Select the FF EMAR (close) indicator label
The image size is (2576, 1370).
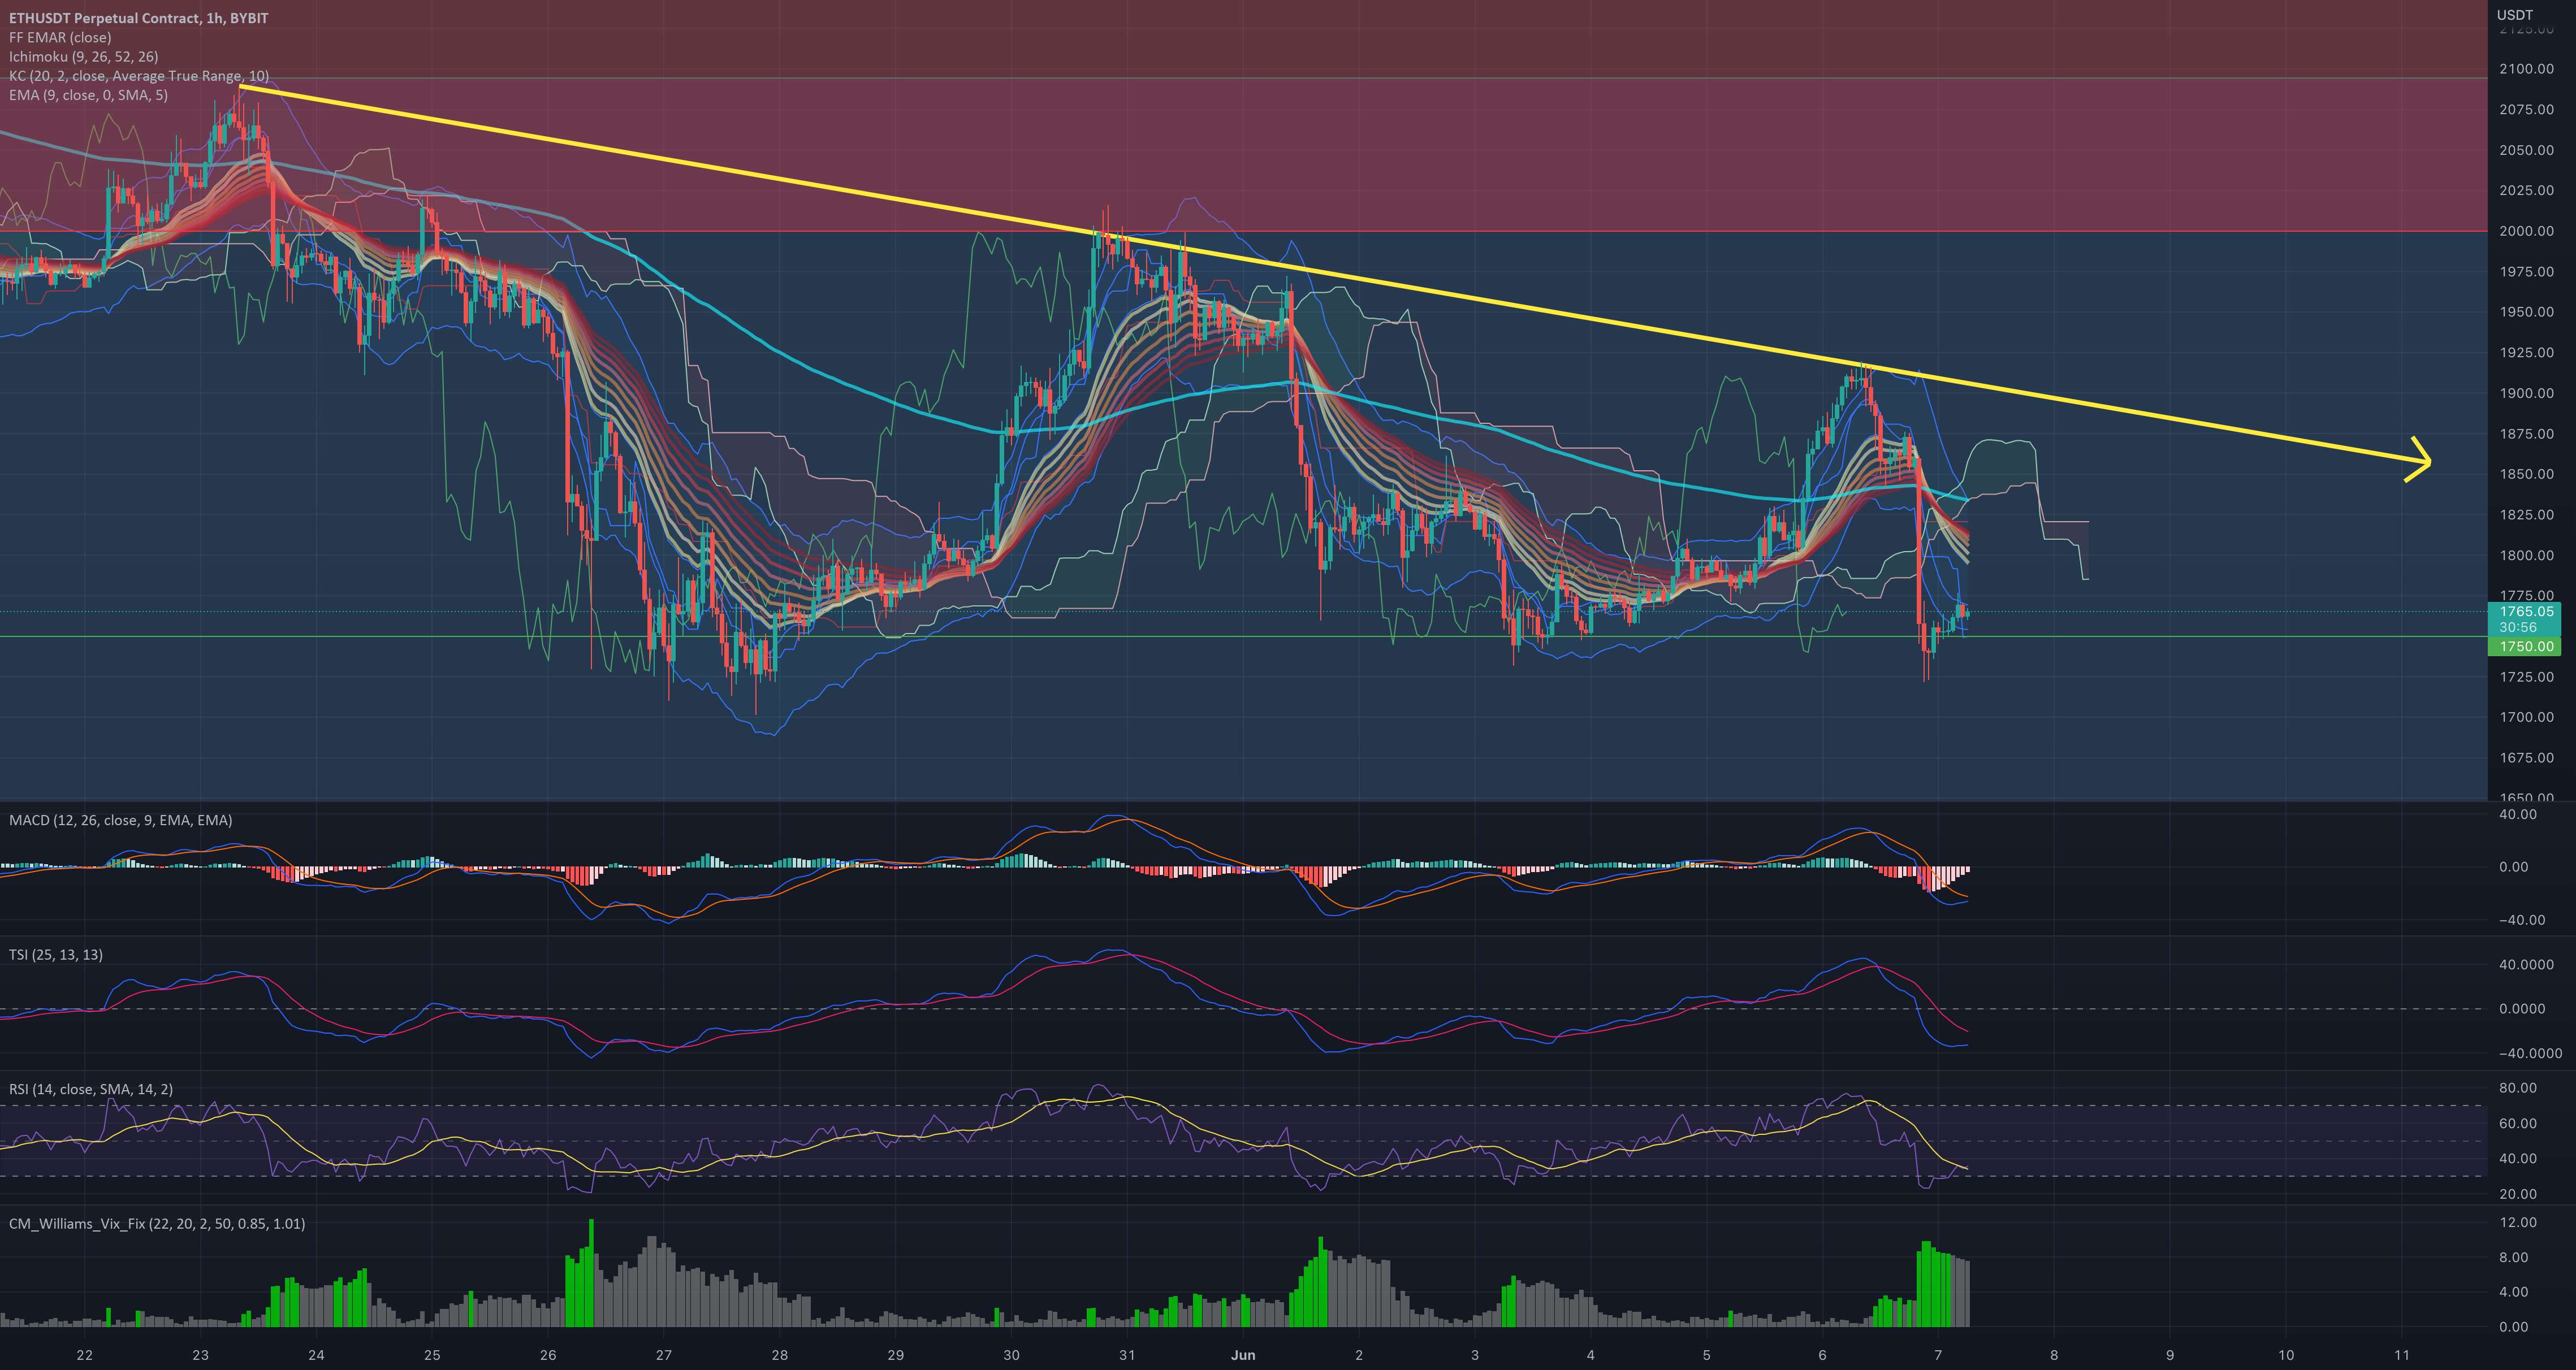(60, 37)
